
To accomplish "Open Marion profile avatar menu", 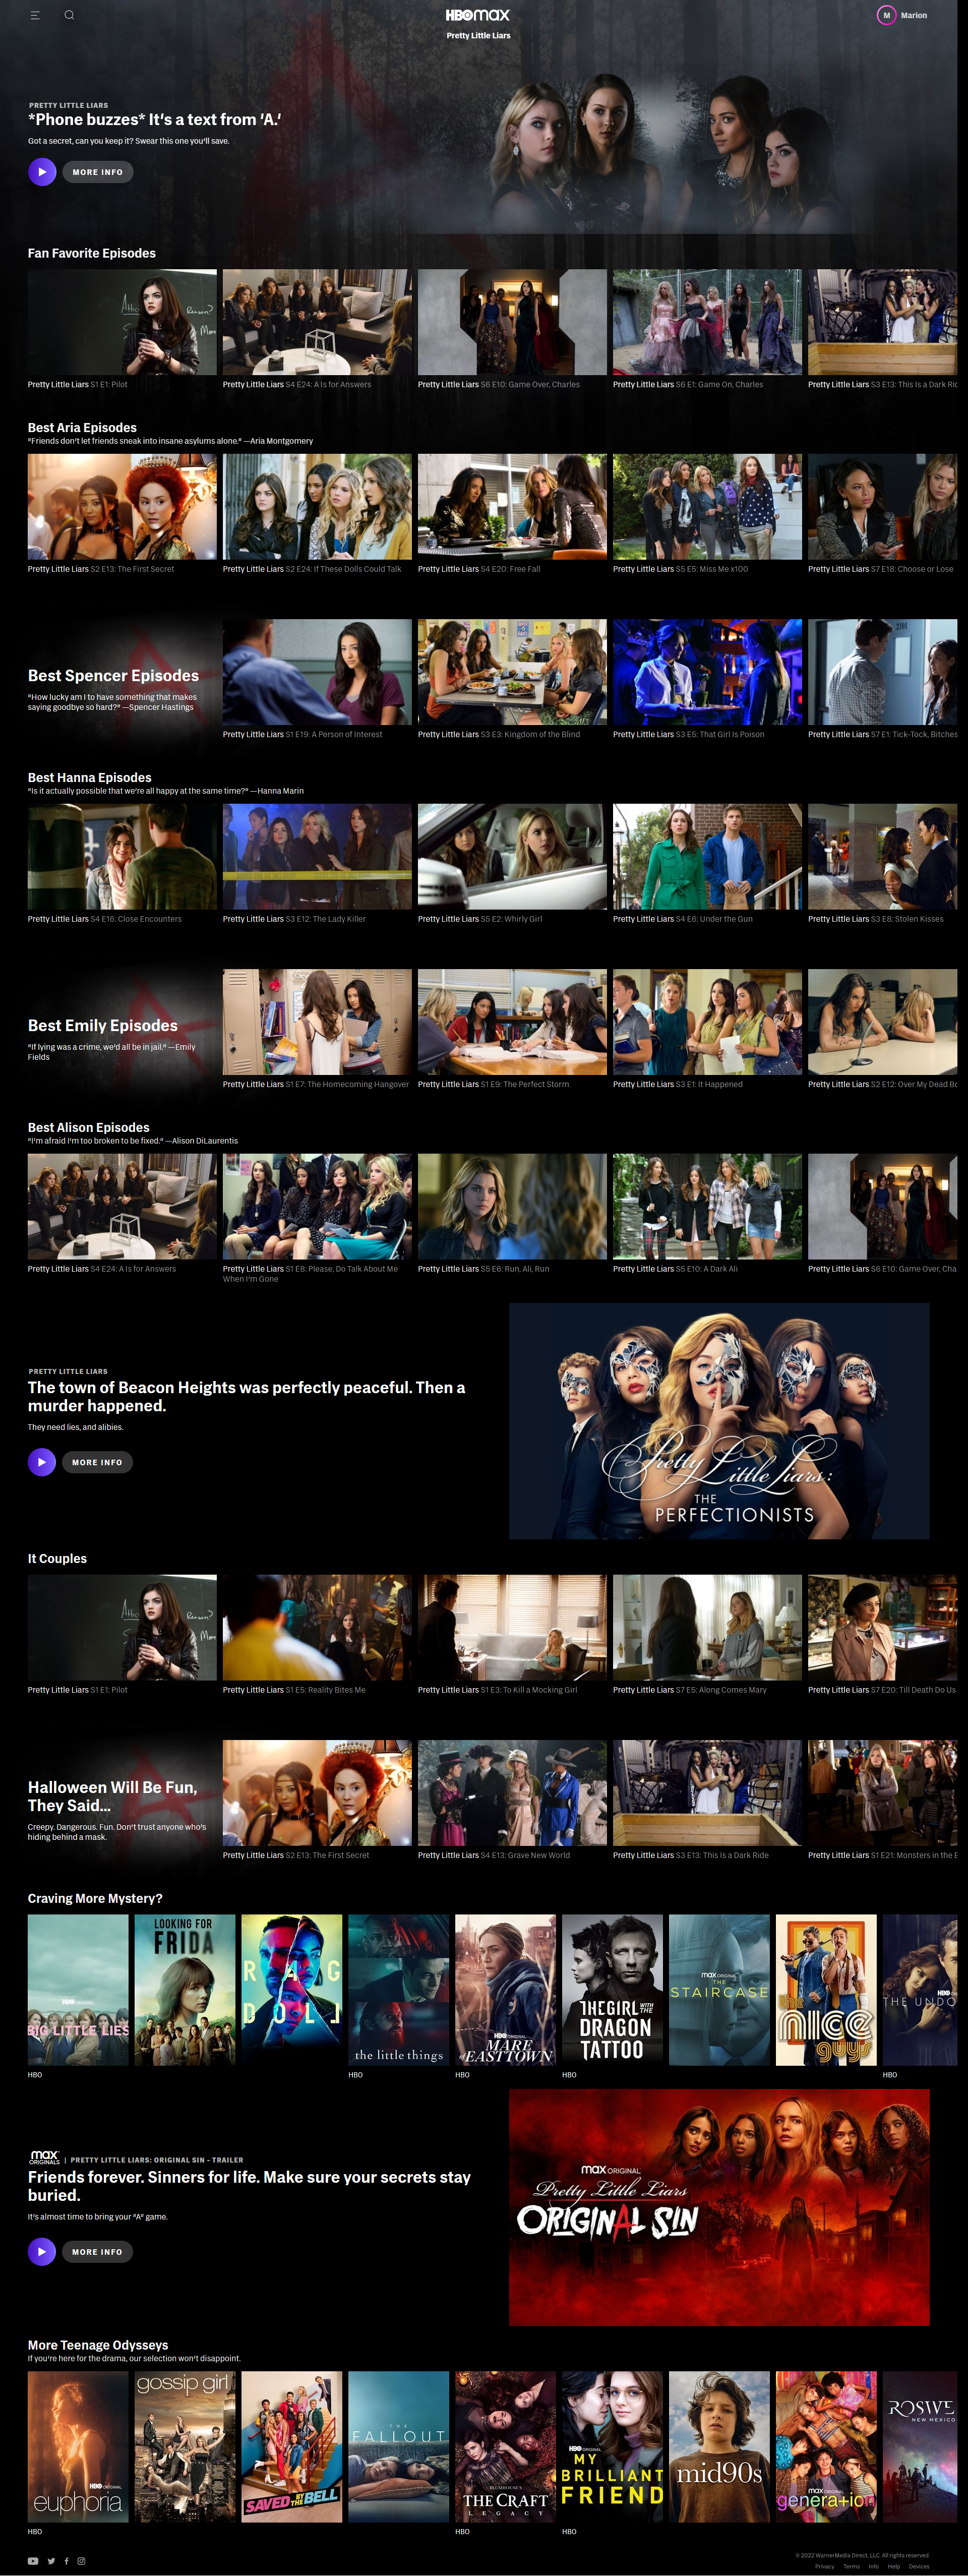I will [886, 15].
